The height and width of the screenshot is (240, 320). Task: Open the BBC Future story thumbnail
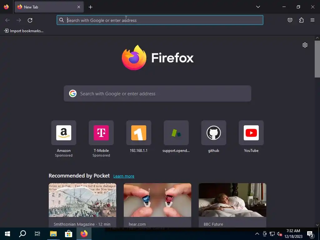(232, 200)
